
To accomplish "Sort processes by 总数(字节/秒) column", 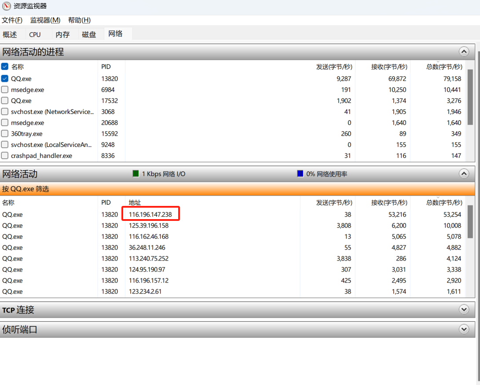I will (x=444, y=67).
